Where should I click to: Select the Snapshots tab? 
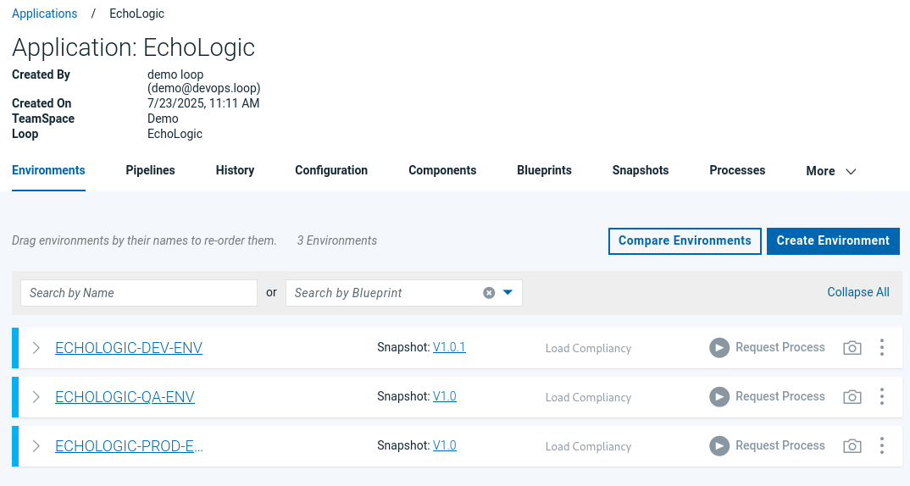(x=640, y=170)
